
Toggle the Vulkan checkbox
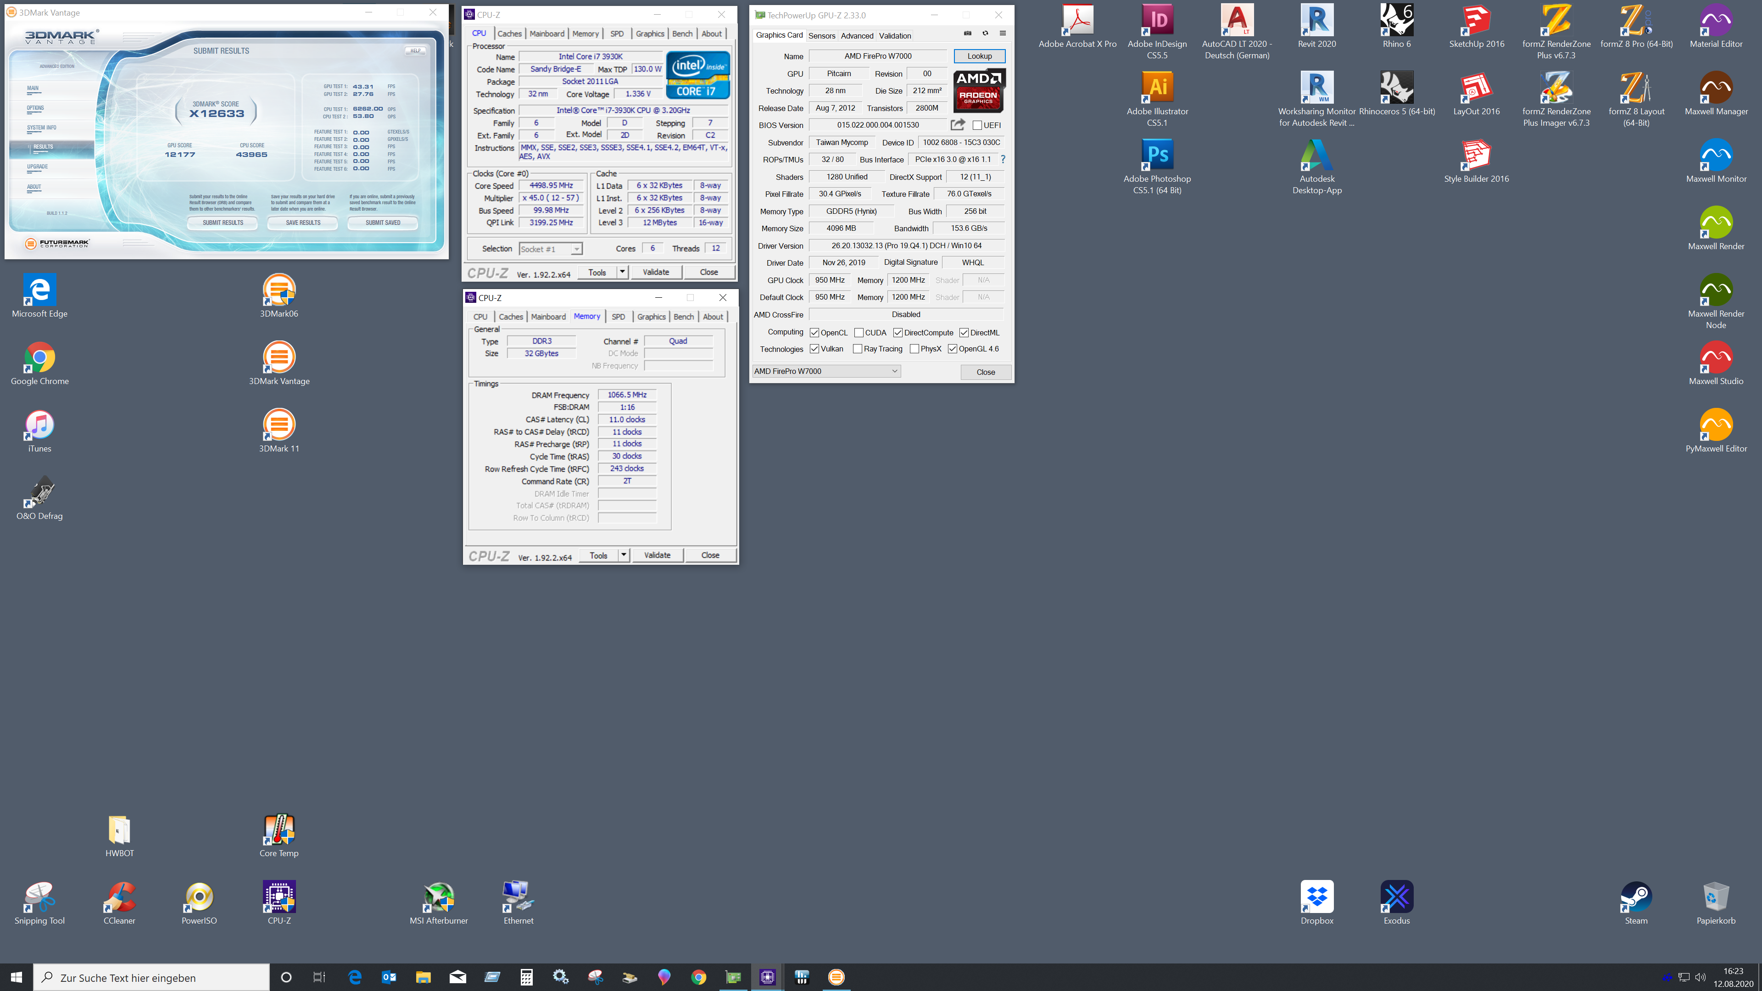(814, 349)
